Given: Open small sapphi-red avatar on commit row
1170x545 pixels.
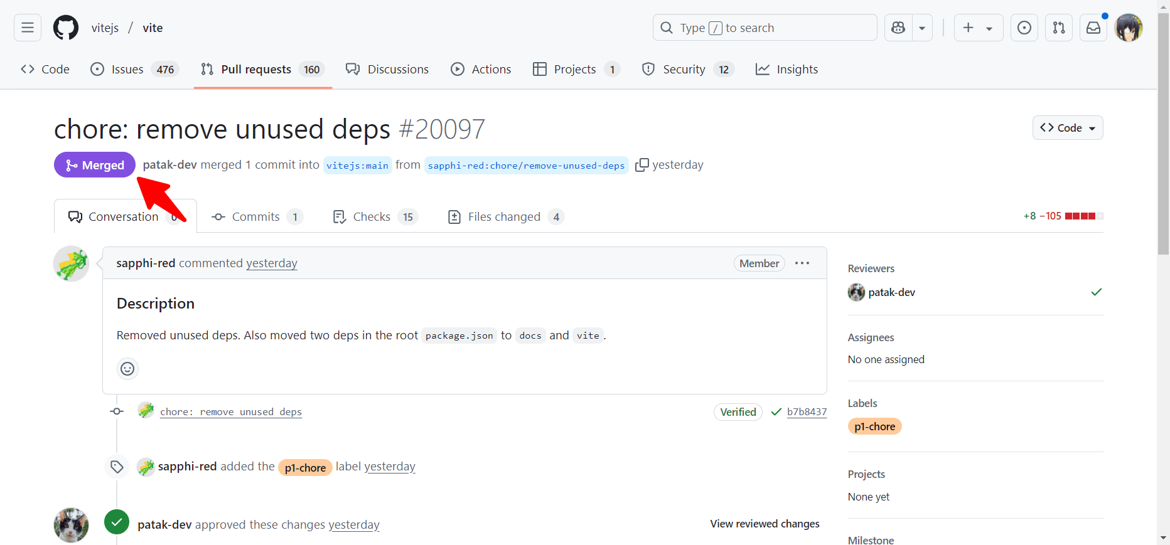Looking at the screenshot, I should click(146, 411).
